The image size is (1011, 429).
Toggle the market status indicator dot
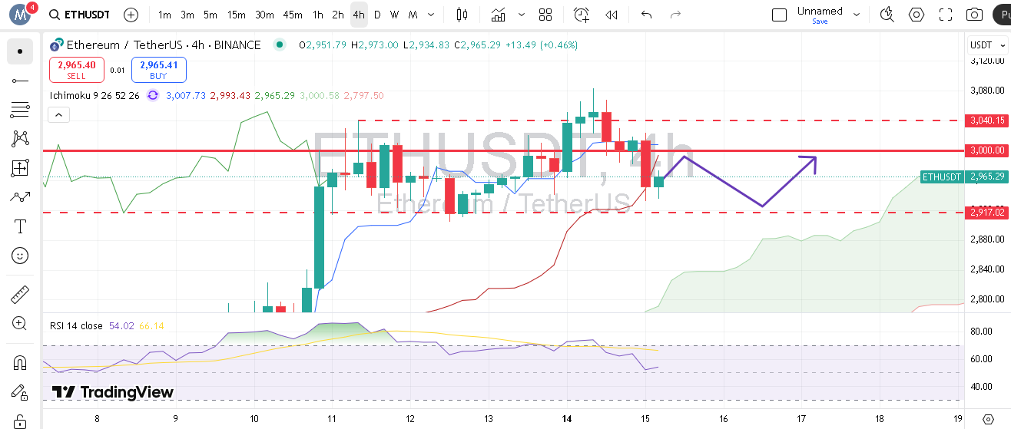point(278,45)
